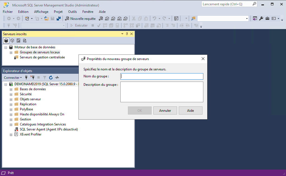
Task: Select Database Engine icon in Serveurs inscrits
Action: (x=6, y=41)
